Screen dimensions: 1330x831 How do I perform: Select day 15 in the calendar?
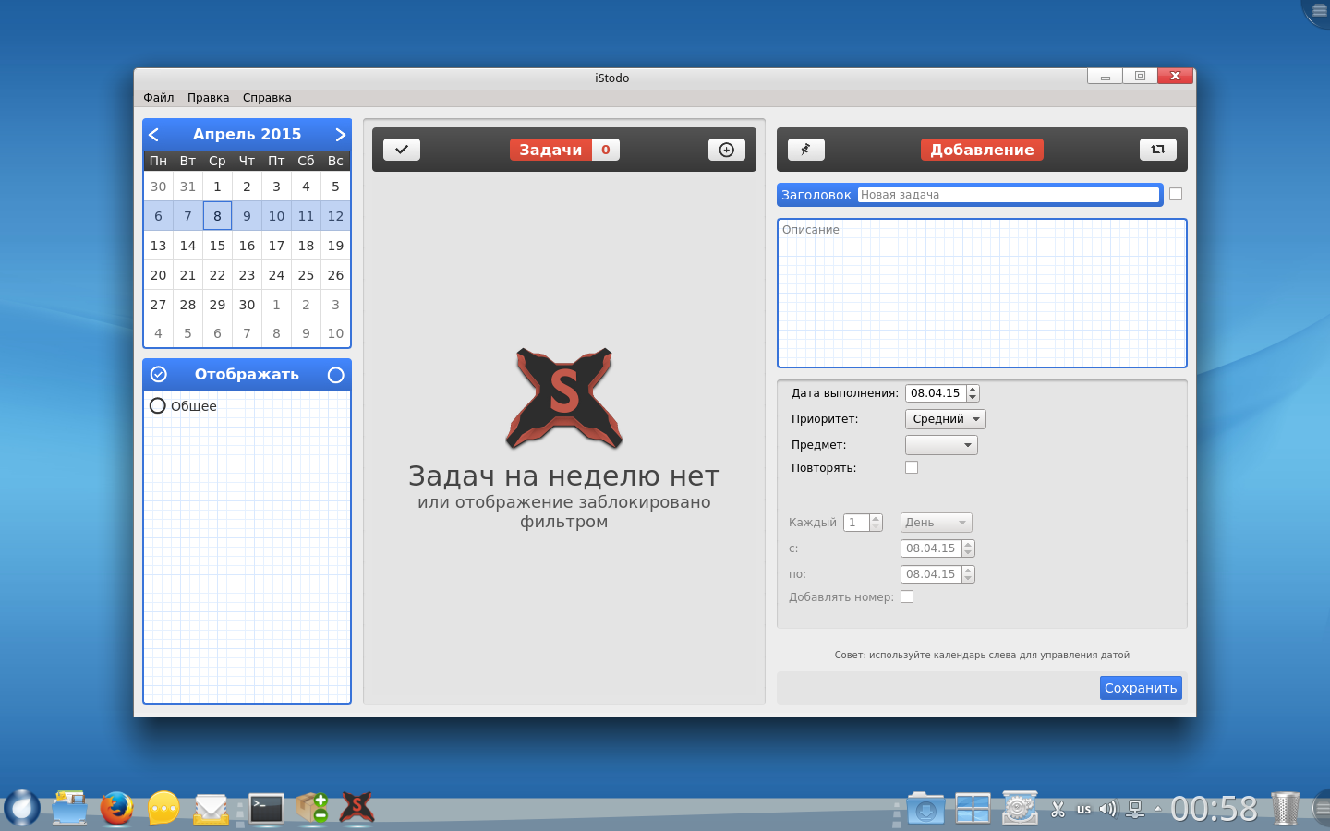click(217, 246)
